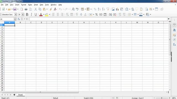177x99 pixels.
Task: Click the AutoFilter funnel icon
Action: [108, 9]
